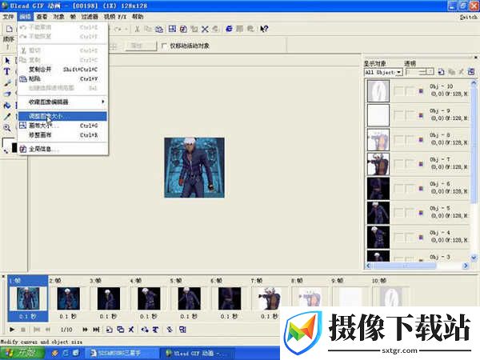Toggle left checkbox in Obj - 9 row

click(x=398, y=115)
